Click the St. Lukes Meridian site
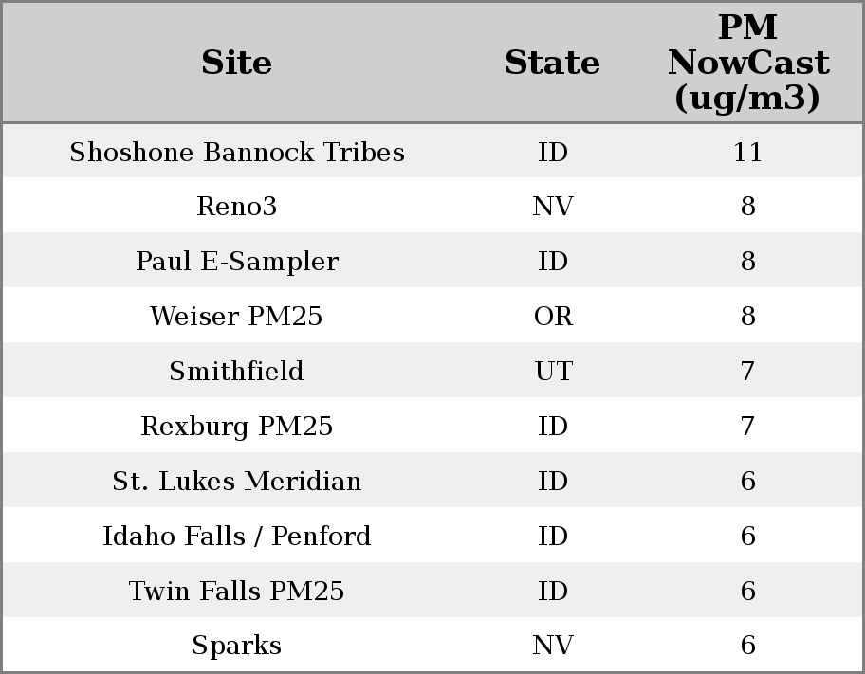 coord(236,482)
